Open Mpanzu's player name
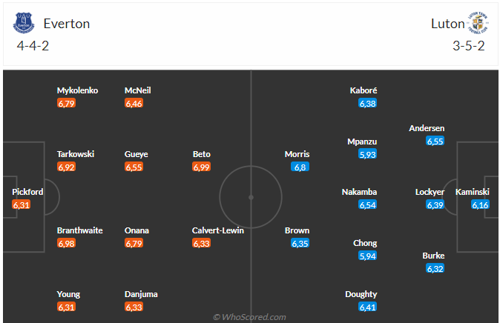This screenshot has height=323, width=500. (362, 141)
